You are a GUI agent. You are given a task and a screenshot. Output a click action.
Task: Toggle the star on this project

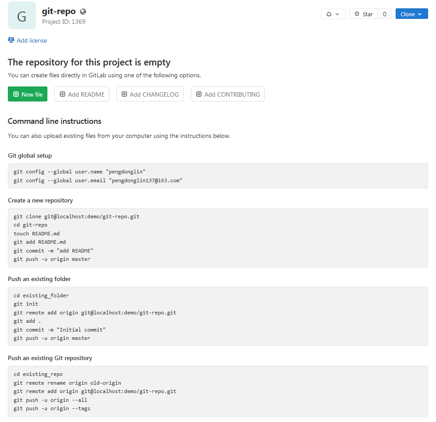pos(363,14)
